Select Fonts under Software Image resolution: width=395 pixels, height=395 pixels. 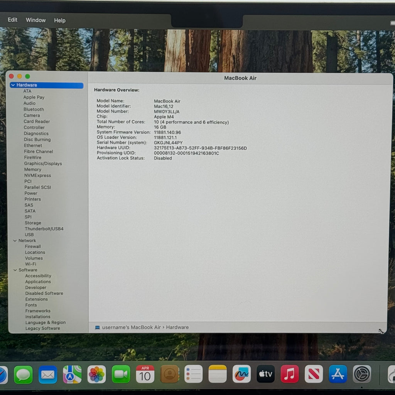[x=31, y=305]
